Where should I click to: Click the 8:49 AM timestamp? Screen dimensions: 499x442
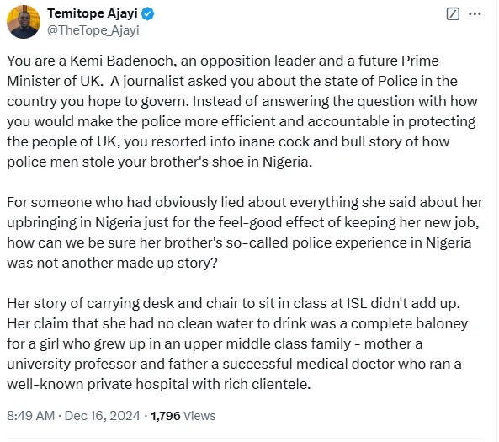[x=30, y=416]
